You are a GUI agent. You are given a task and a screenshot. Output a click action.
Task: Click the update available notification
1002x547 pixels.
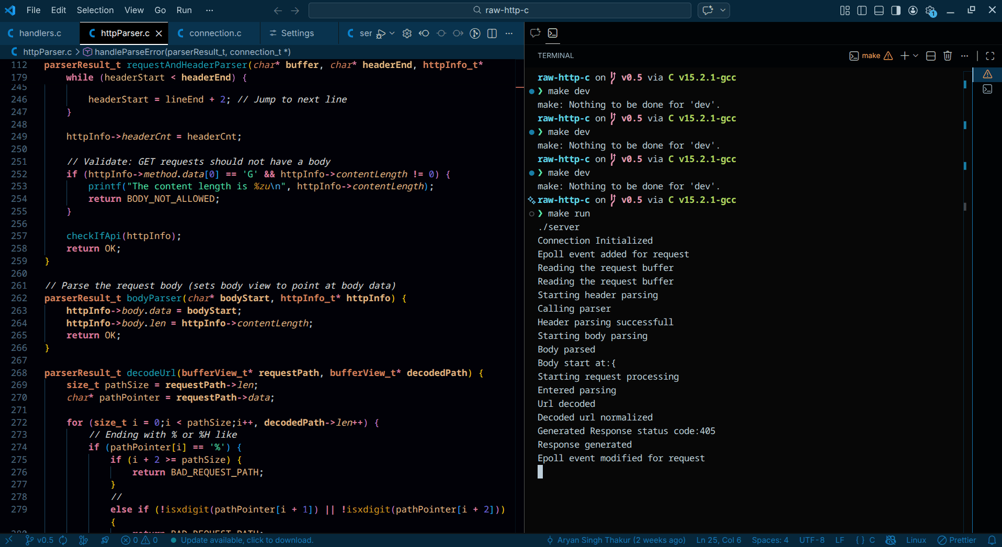[247, 540]
